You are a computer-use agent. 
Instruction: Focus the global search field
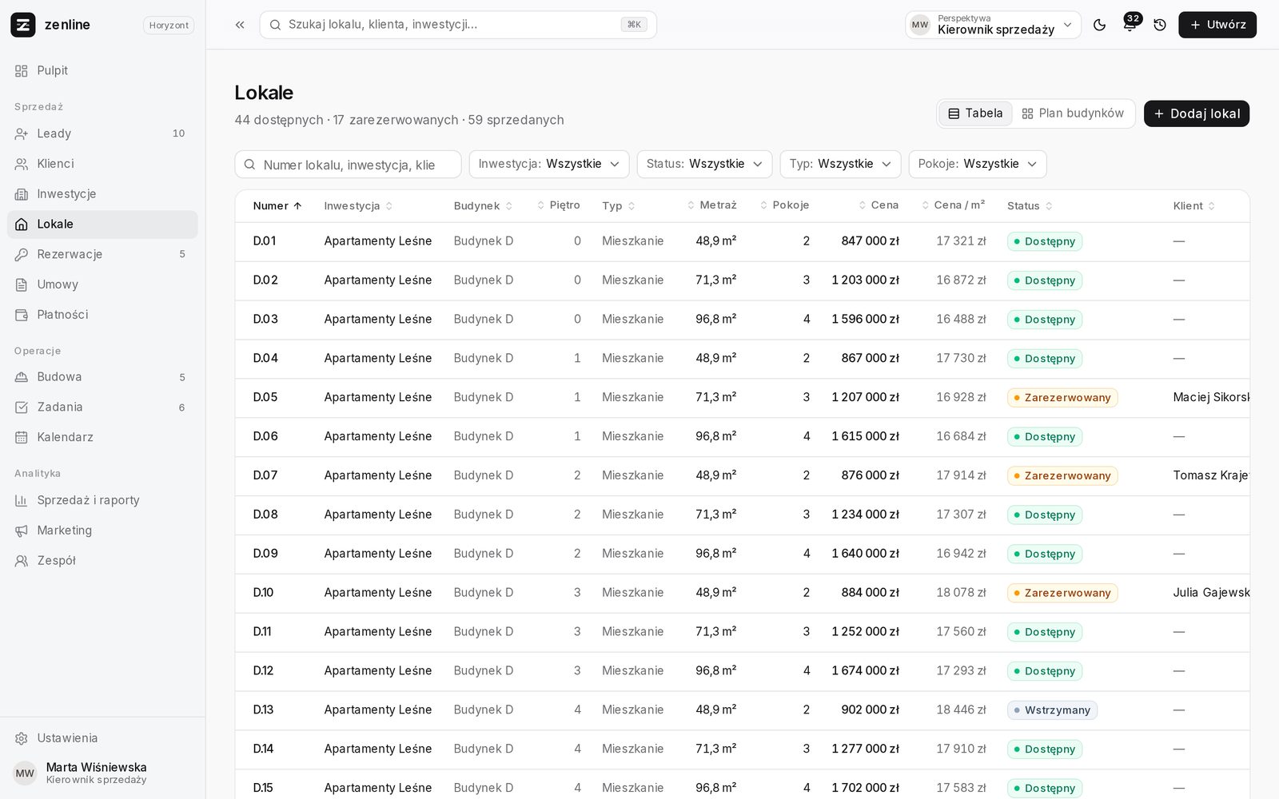[458, 25]
